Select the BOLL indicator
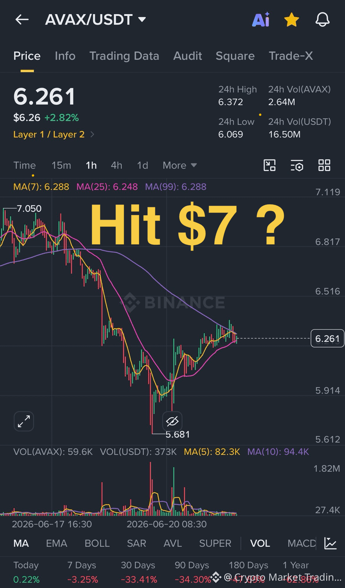The image size is (345, 588). pyautogui.click(x=97, y=543)
